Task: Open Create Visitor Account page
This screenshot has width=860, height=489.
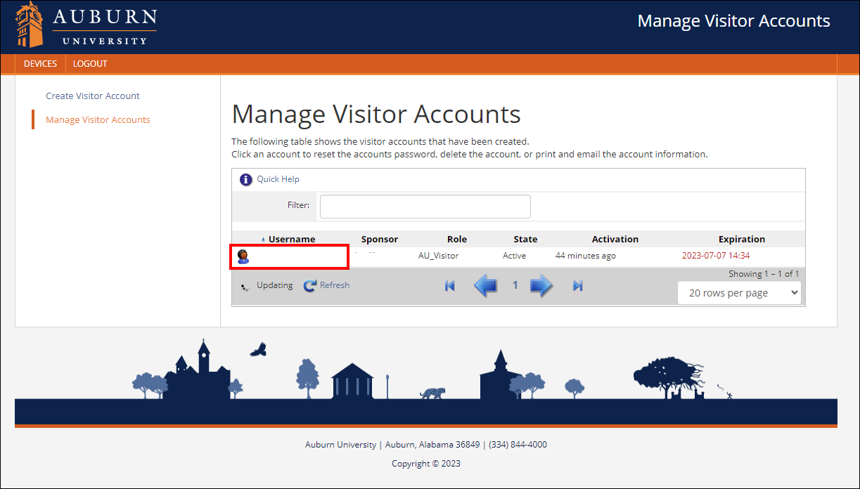Action: click(93, 96)
